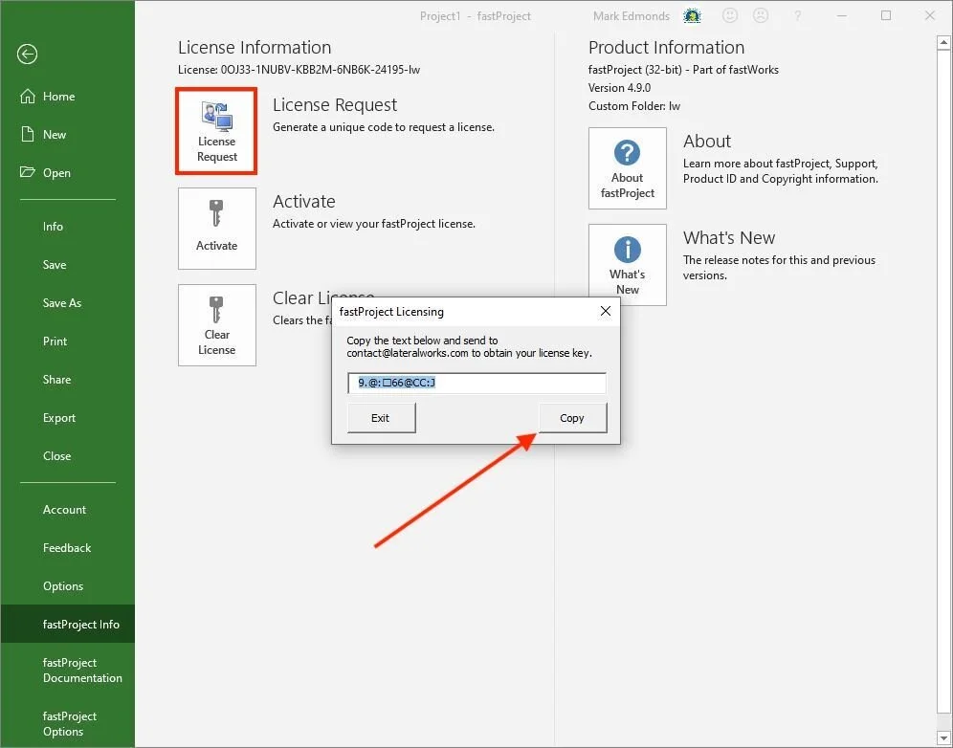Open About fastProject question-mark button

(628, 168)
